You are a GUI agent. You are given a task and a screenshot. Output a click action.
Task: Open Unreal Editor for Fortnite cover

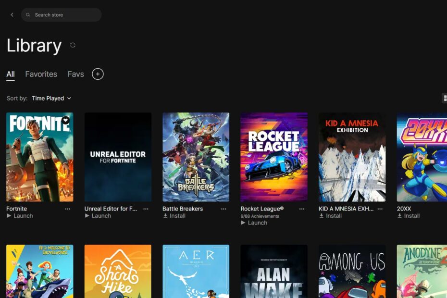pos(118,157)
